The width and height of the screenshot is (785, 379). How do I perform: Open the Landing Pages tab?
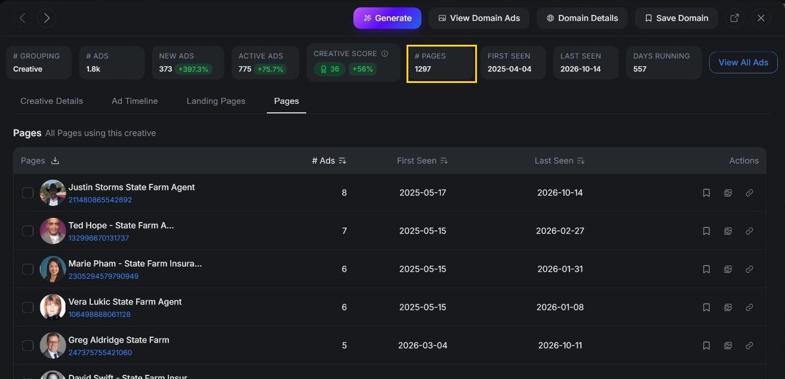pos(216,101)
